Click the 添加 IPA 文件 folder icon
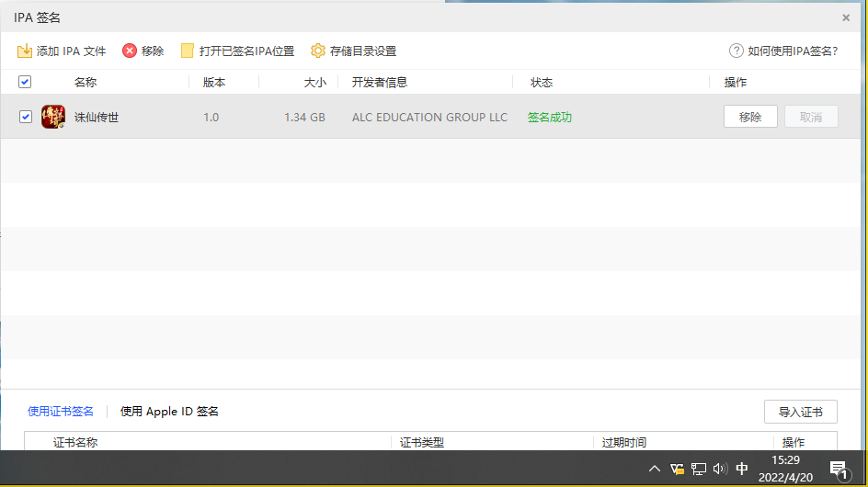This screenshot has width=868, height=487. 25,51
